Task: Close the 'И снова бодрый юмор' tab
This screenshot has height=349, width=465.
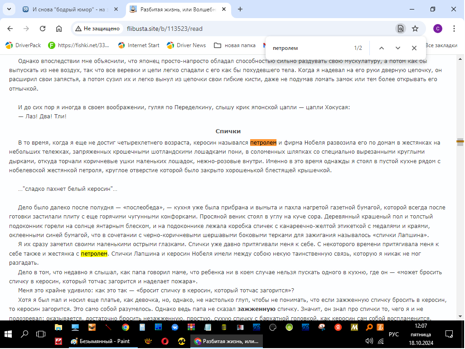Action: 116,10
